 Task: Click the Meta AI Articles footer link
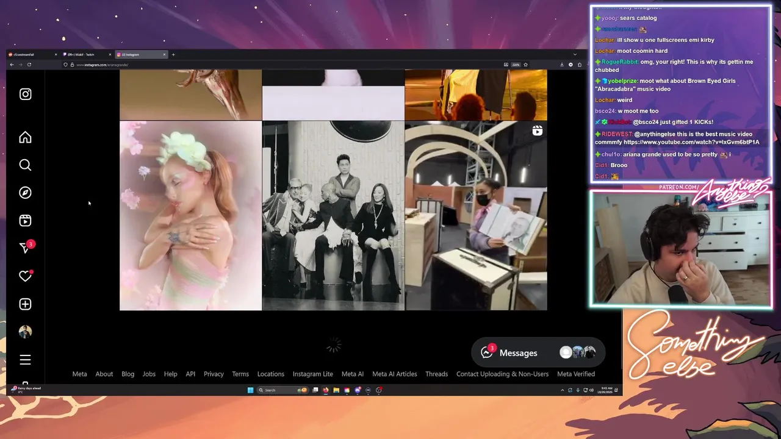[x=395, y=374]
